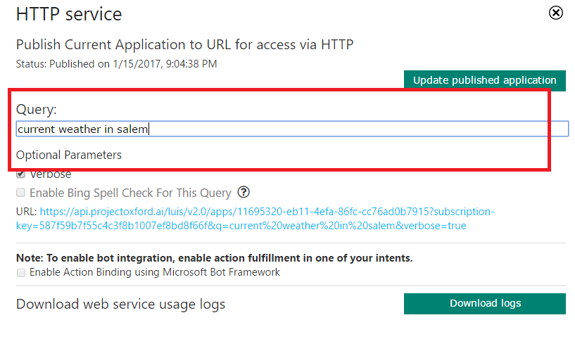
Task: Click the "Download web service usage logs" heading
Action: [120, 305]
